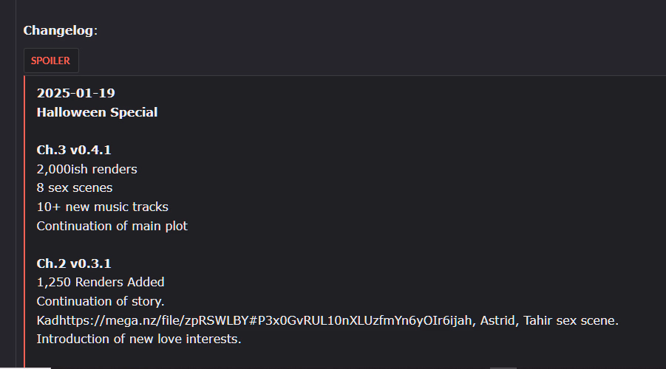
Task: Click the 2,000ish renders line
Action: pos(86,169)
